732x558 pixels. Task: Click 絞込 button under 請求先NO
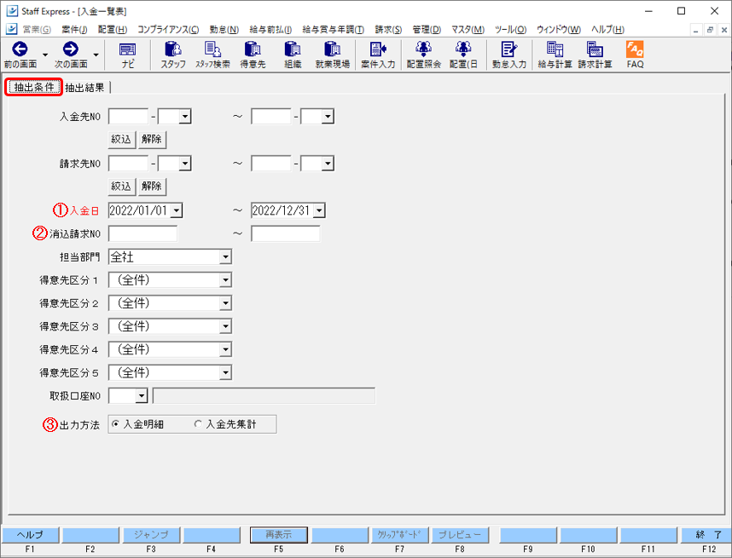[121, 187]
